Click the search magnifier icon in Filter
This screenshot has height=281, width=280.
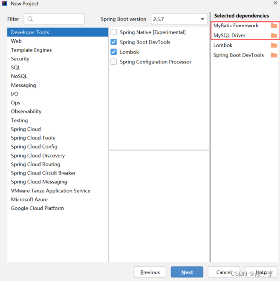click(30, 19)
